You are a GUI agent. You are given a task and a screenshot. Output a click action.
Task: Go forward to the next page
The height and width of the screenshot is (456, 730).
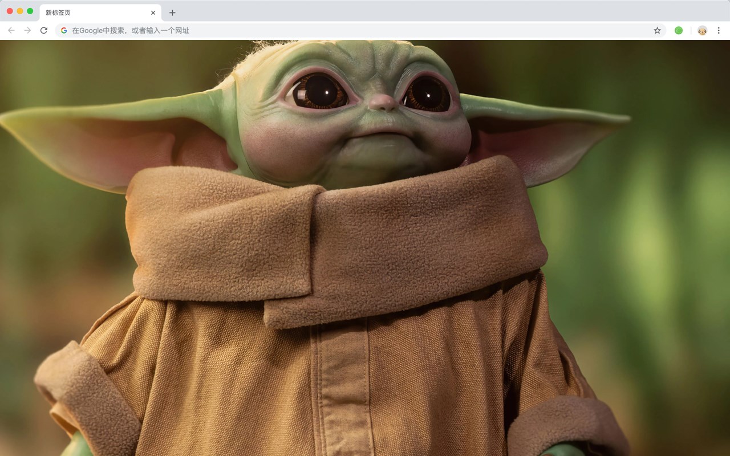(x=27, y=30)
